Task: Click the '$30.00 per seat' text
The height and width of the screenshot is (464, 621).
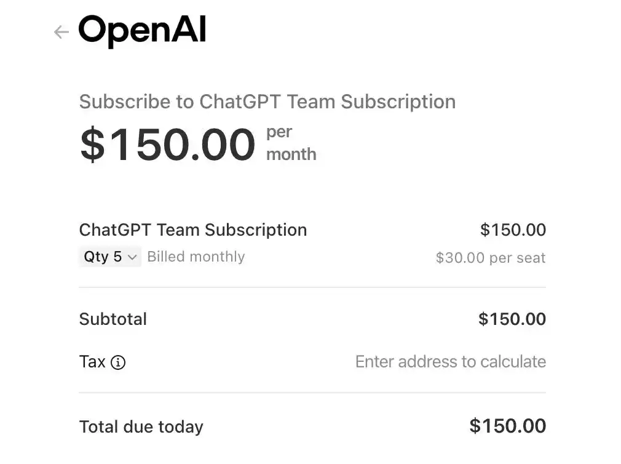Action: (x=490, y=258)
